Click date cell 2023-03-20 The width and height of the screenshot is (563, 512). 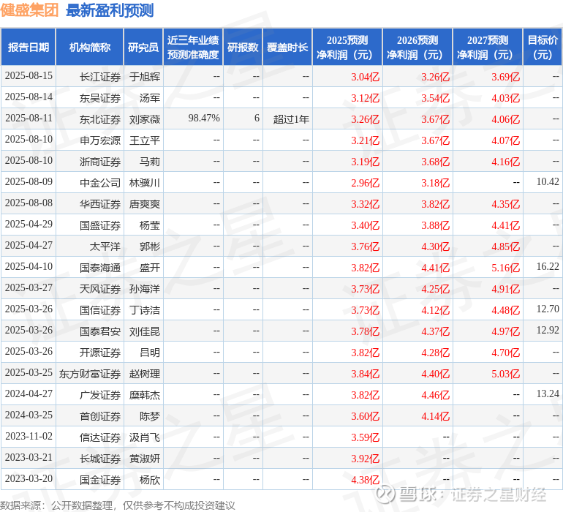[x=29, y=478]
